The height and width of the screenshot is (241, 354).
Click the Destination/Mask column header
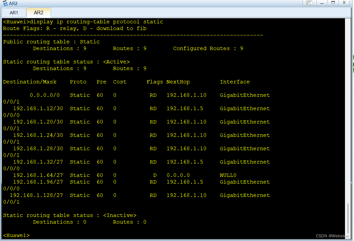30,82
